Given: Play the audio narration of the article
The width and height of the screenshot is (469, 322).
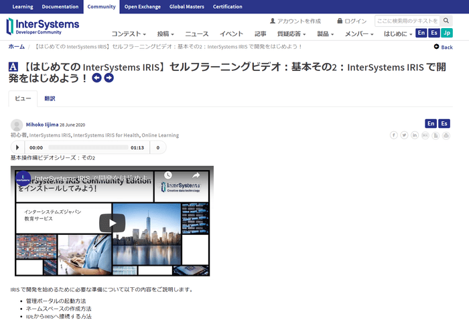Looking at the screenshot, I should pyautogui.click(x=17, y=147).
